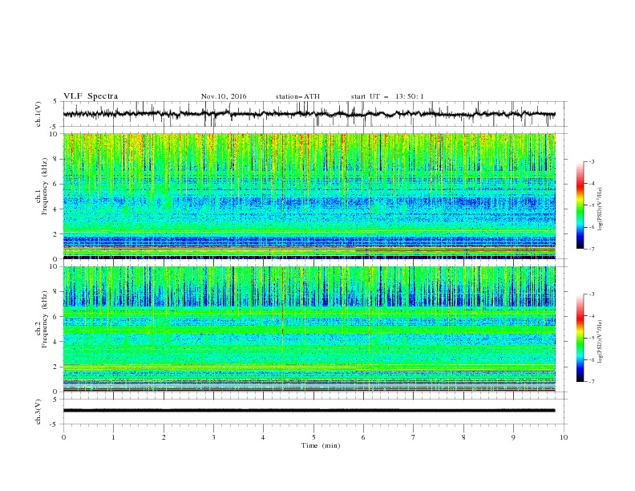This screenshot has width=635, height=491.
Task: Click the '-3' label on ch.1 colorbar
Action: [591, 161]
